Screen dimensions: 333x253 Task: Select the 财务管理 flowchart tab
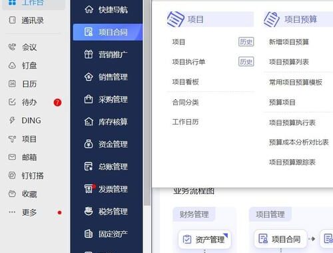click(x=194, y=214)
